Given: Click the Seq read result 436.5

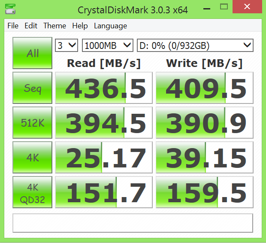Looking at the screenshot, I should coord(104,88).
